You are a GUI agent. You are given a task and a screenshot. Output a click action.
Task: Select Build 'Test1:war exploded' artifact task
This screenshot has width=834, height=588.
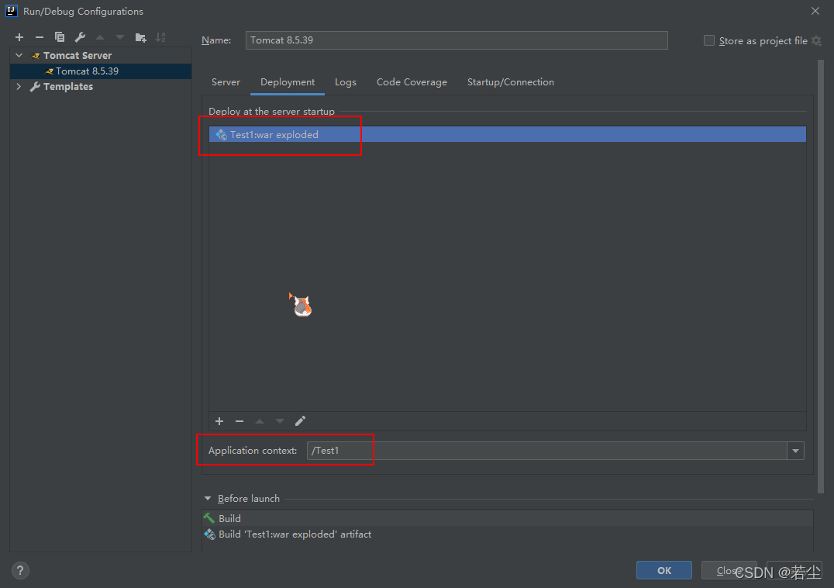508,534
